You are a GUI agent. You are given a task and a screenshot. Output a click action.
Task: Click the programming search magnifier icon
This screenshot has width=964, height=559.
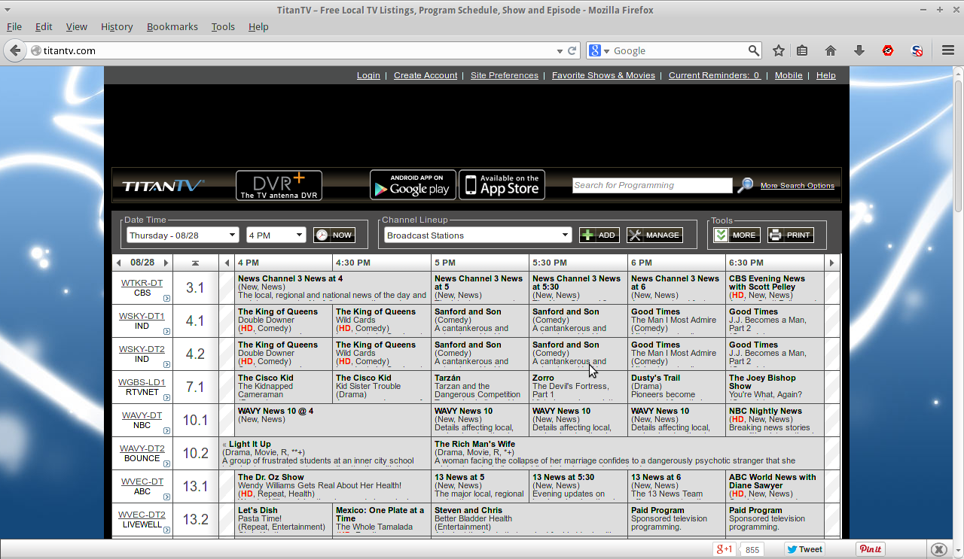pyautogui.click(x=745, y=185)
